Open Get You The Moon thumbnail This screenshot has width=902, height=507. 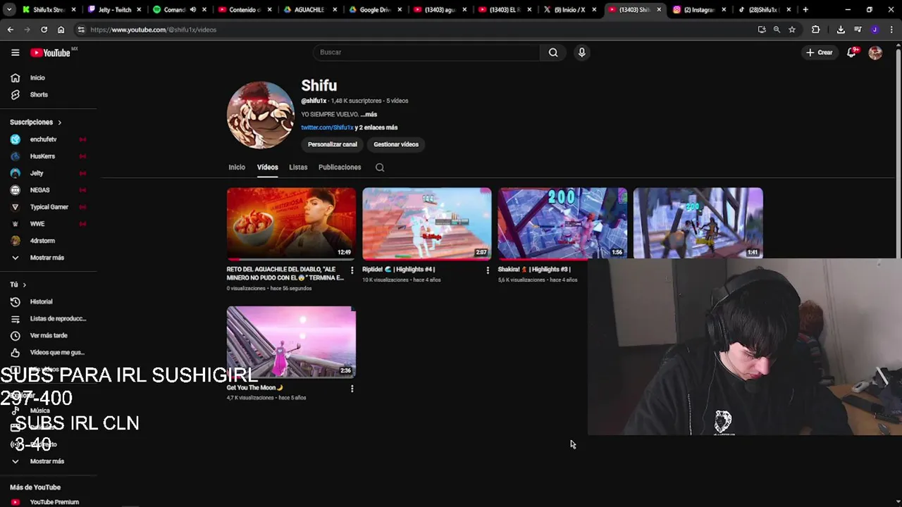pyautogui.click(x=291, y=342)
